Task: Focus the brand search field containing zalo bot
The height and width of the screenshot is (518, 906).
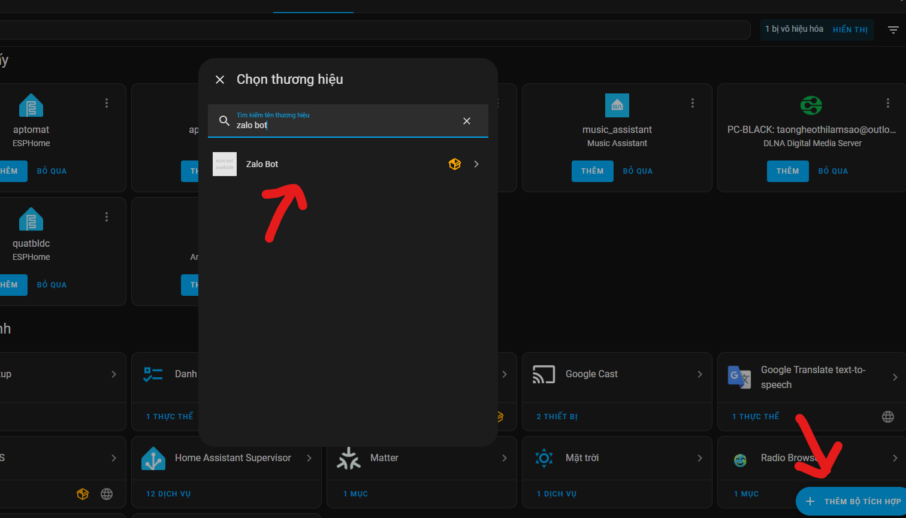Action: coord(348,121)
